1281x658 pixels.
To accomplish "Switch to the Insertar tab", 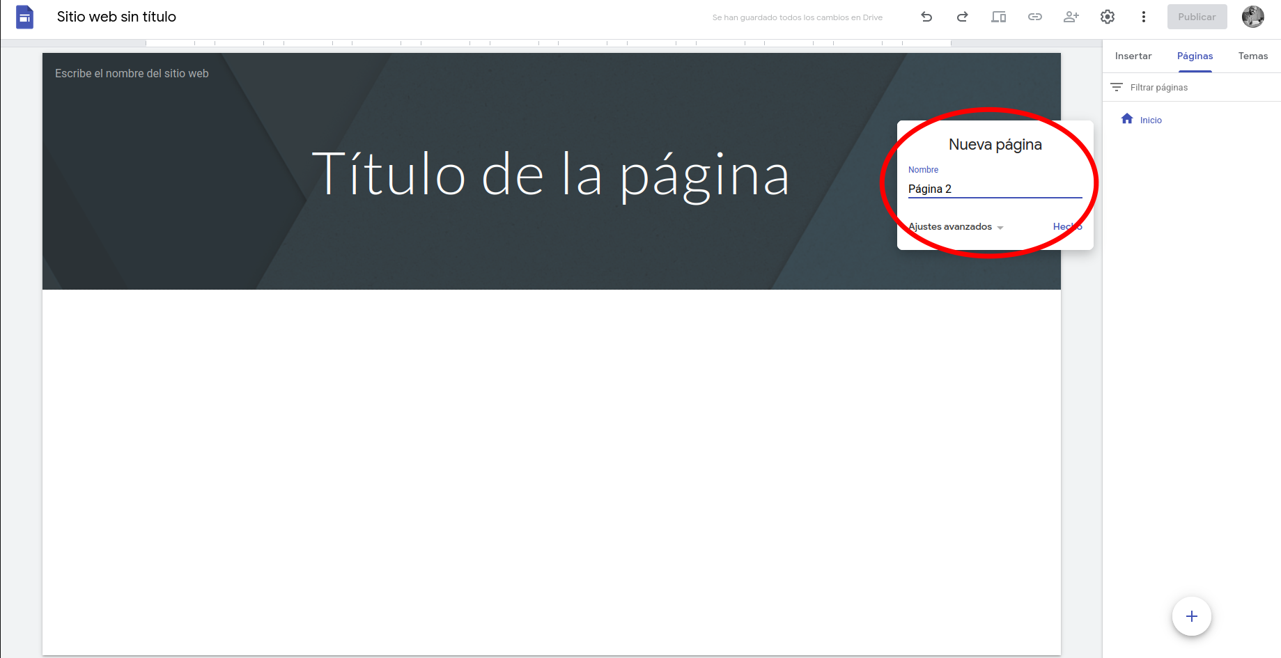I will point(1133,56).
